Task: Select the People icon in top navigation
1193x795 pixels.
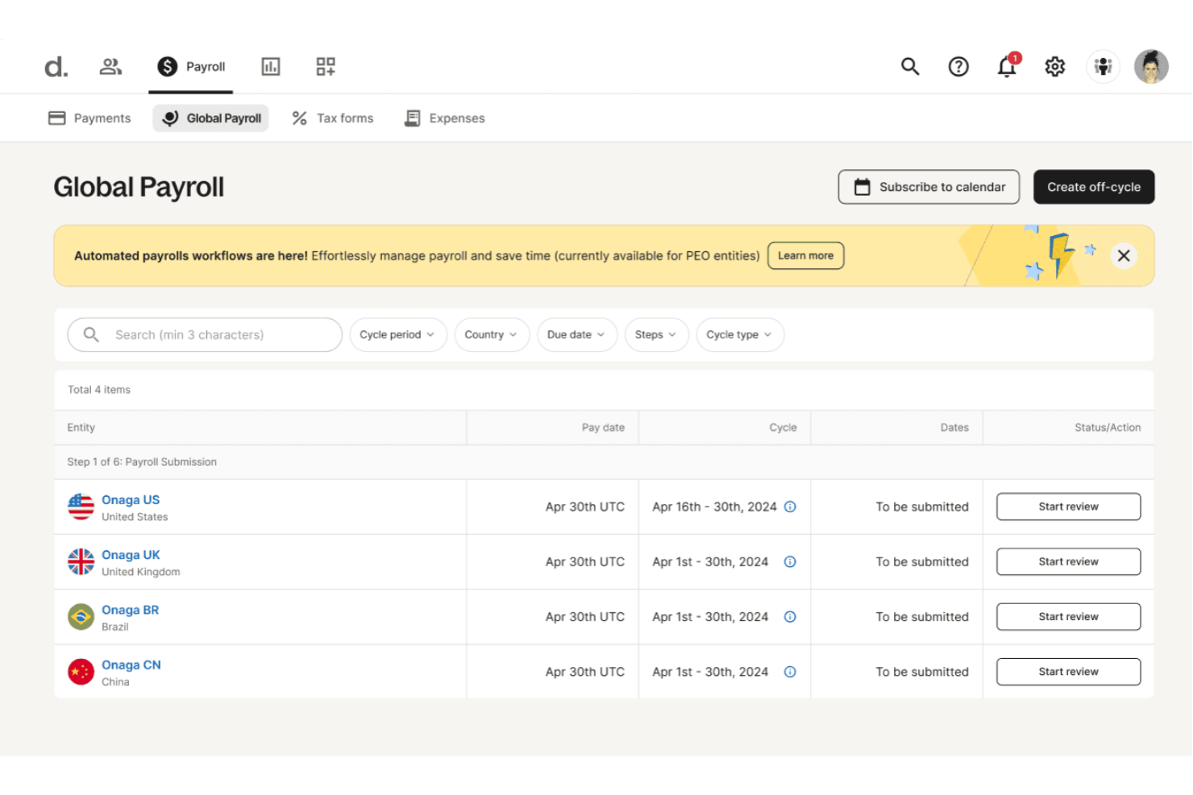Action: pos(110,67)
